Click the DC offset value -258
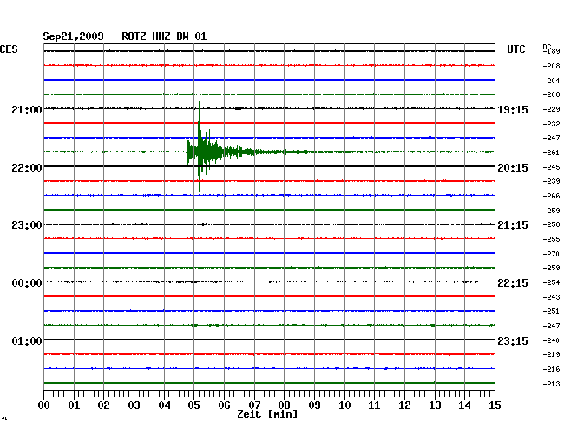The image size is (564, 428). click(x=551, y=224)
